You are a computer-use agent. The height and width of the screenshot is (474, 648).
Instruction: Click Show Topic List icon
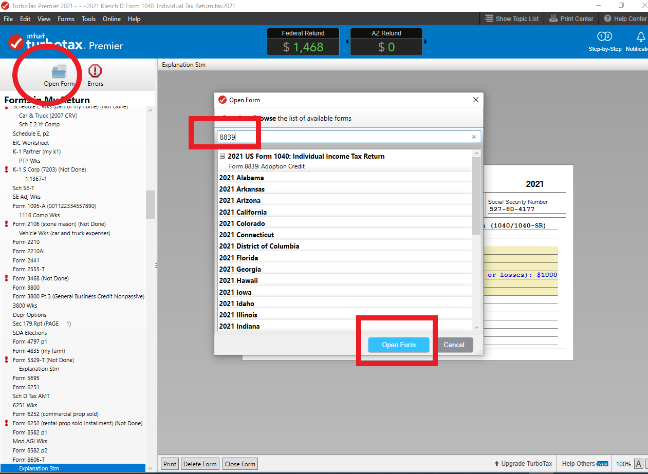point(489,19)
